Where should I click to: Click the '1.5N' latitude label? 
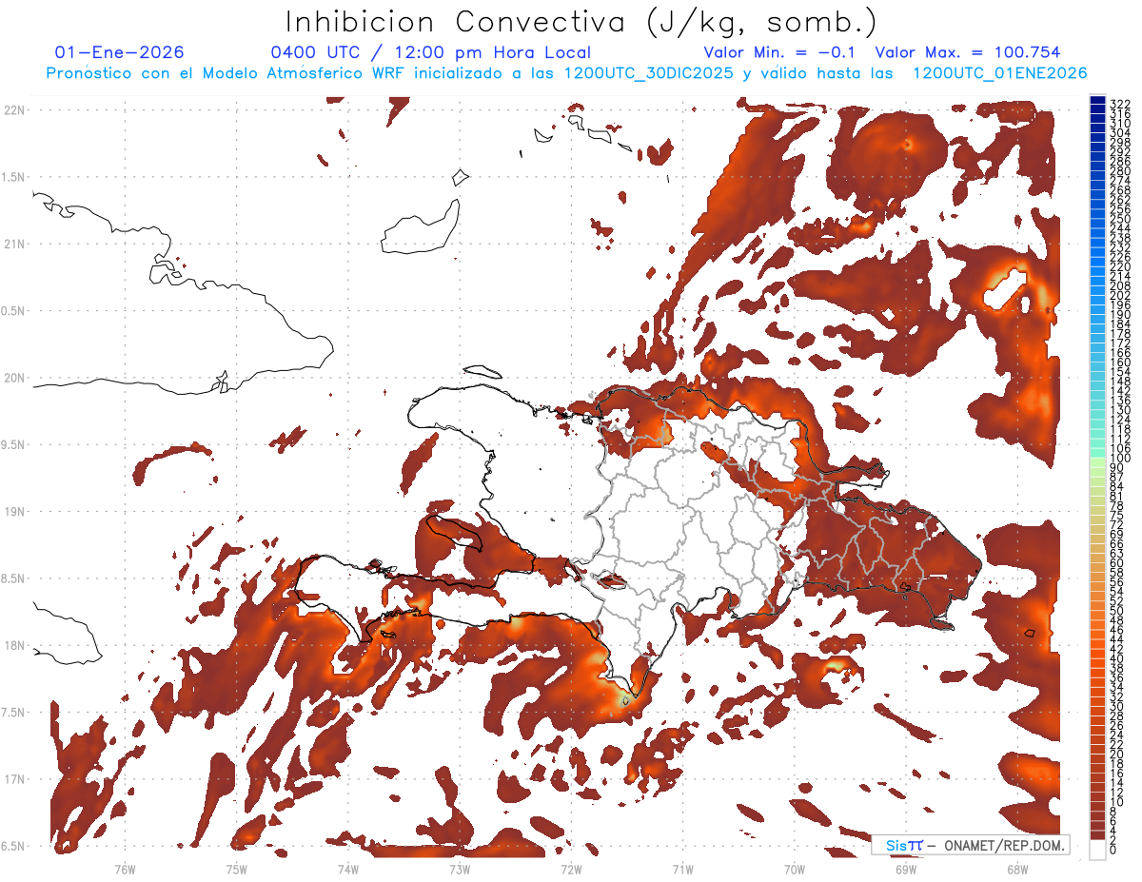[14, 177]
